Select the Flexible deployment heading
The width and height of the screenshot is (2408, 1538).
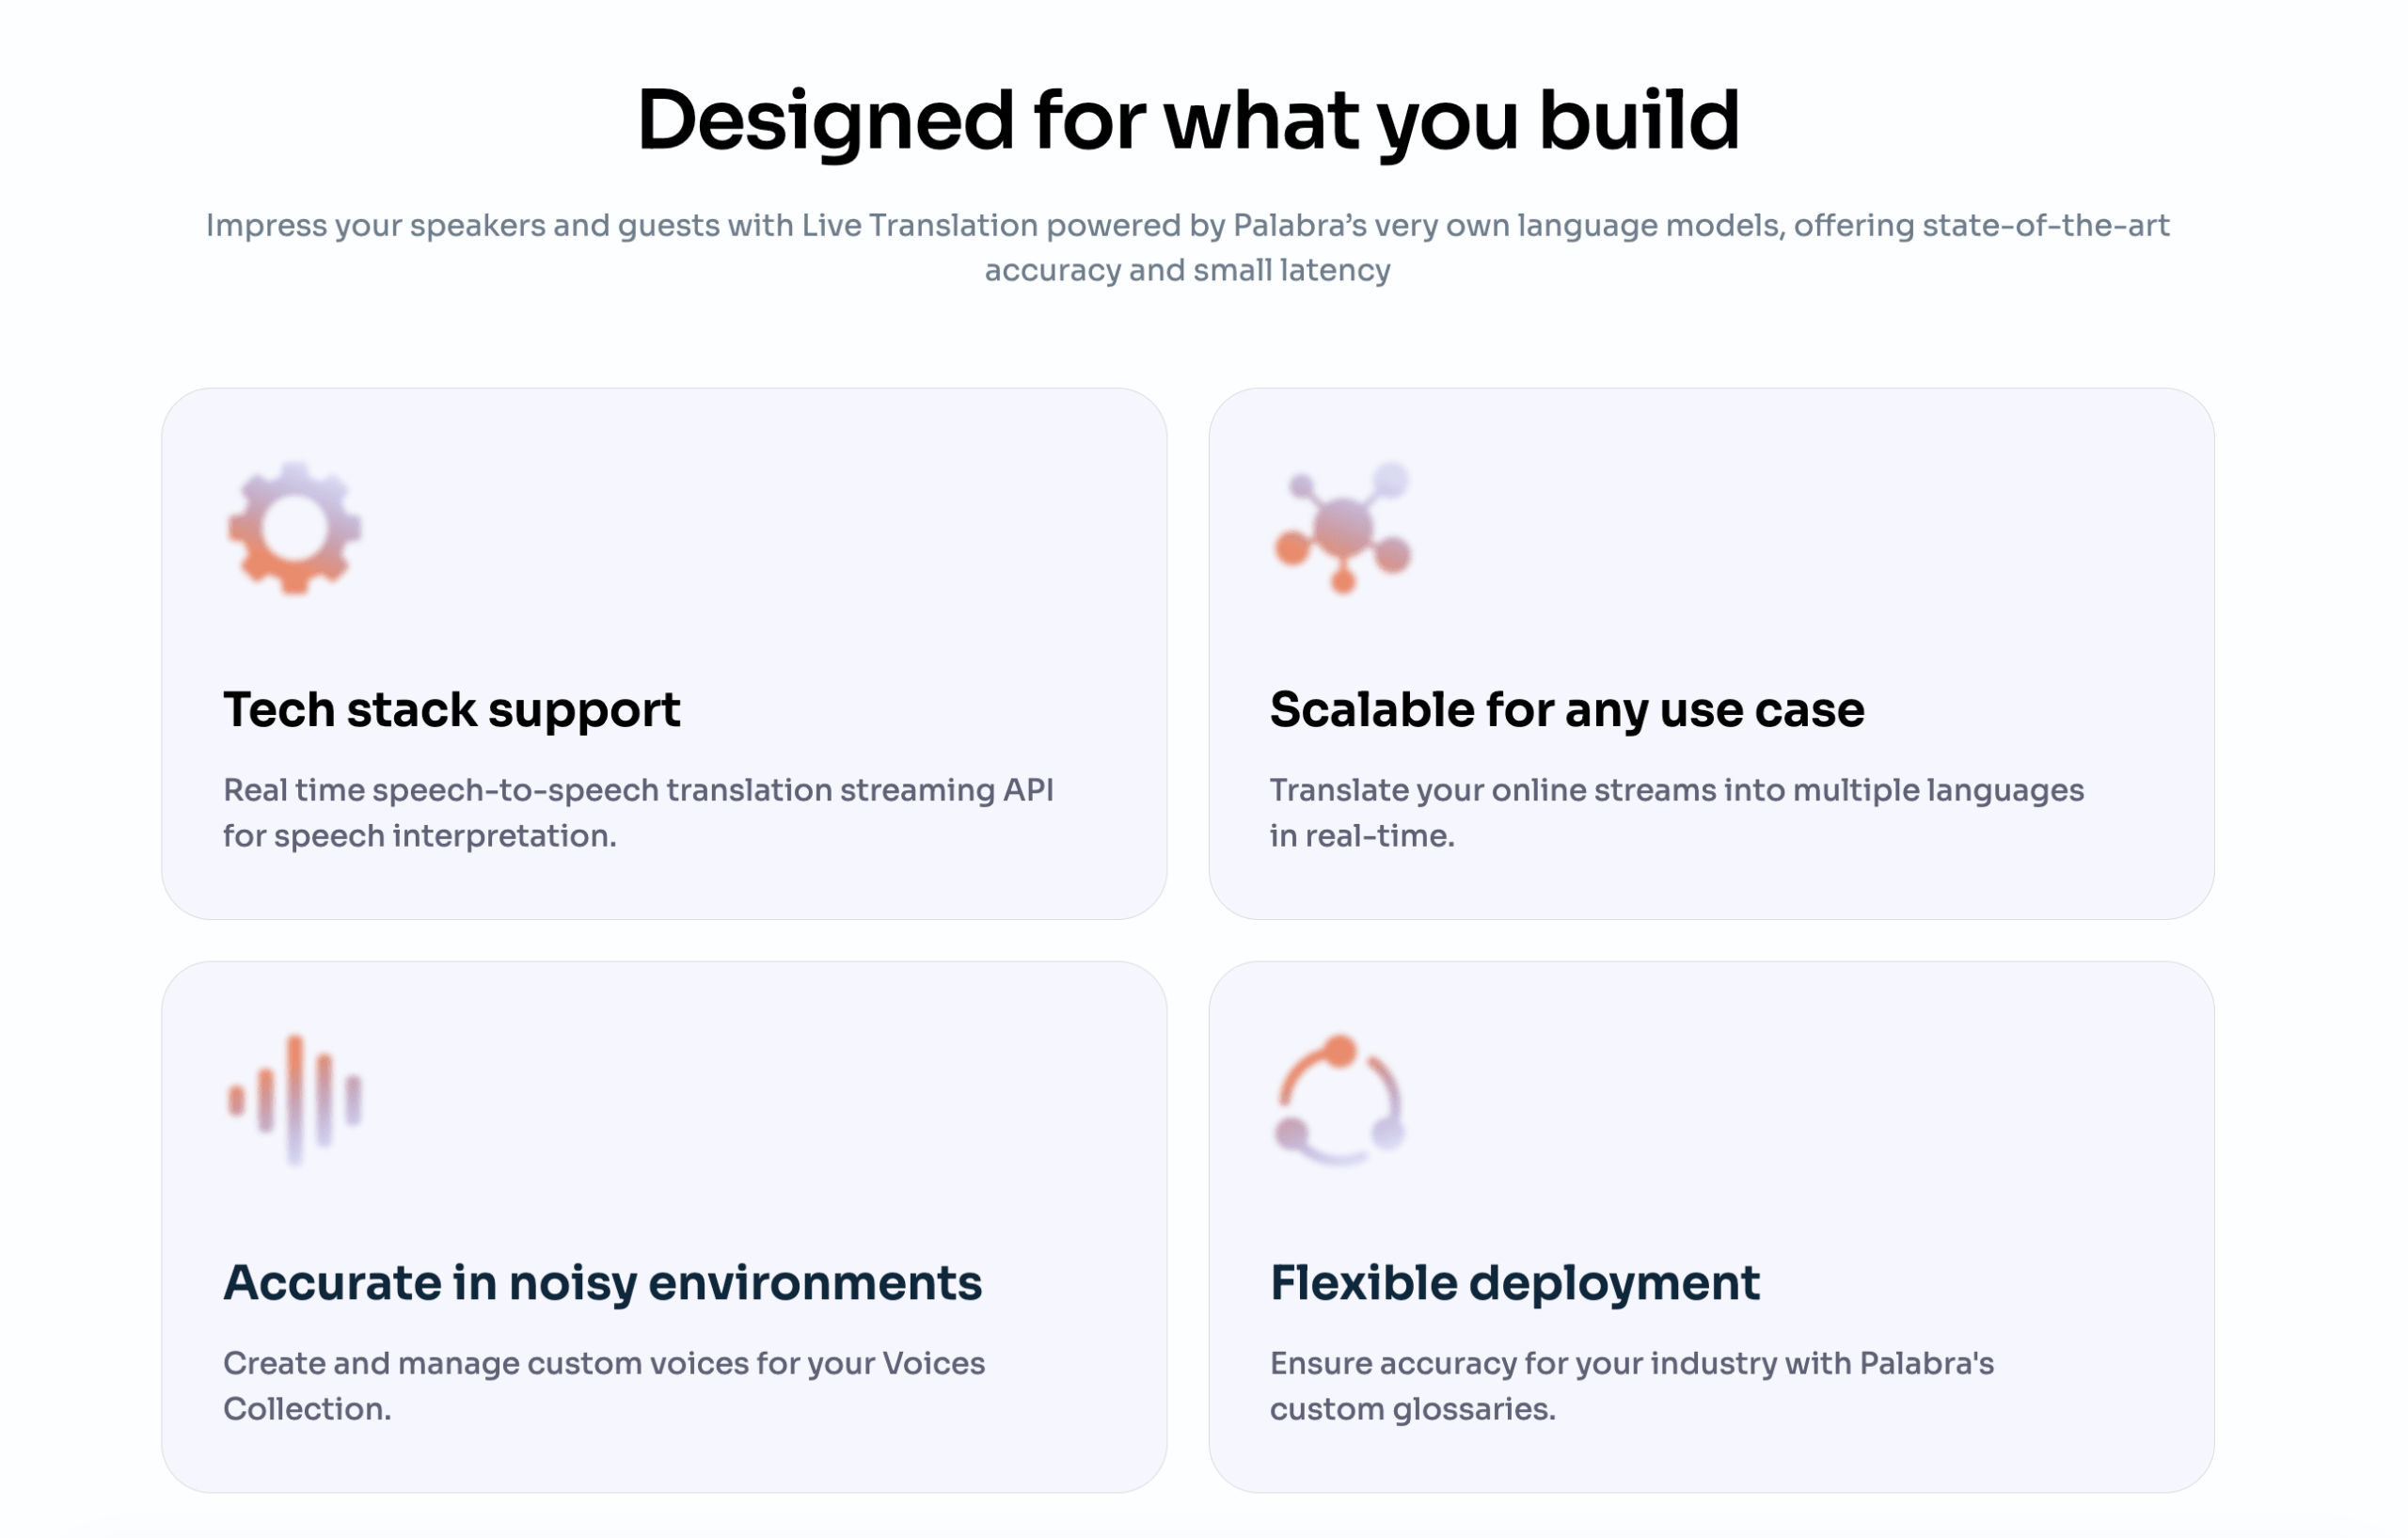pyautogui.click(x=1515, y=1283)
